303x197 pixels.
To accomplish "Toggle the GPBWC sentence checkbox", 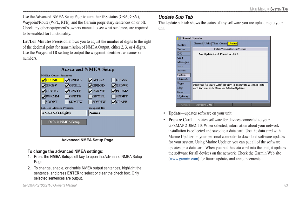I will pyautogui.click(x=114, y=85).
